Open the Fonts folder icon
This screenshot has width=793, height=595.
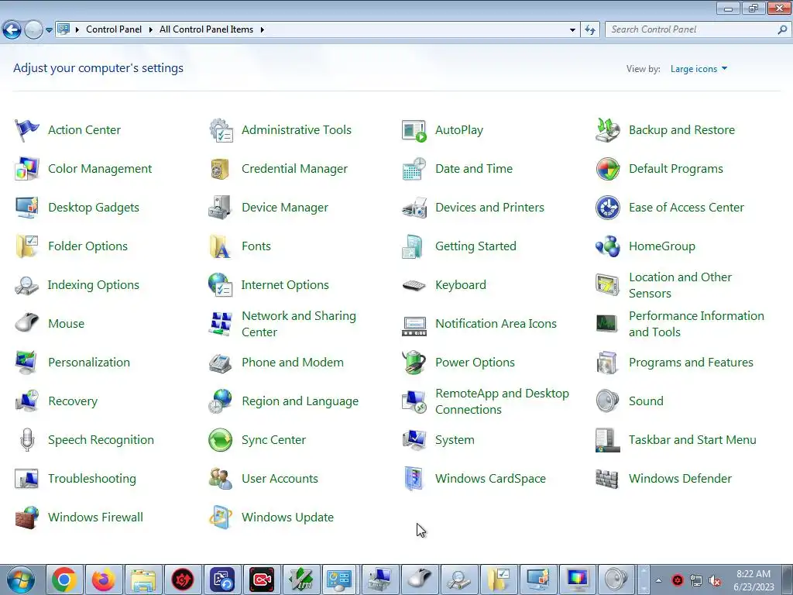(x=220, y=246)
